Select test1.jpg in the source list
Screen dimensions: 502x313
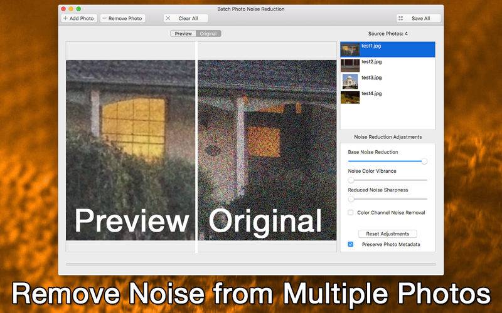pos(388,49)
